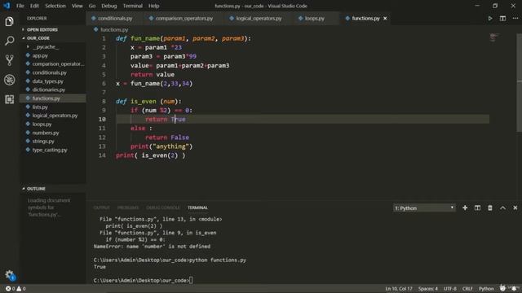Click Ln 10, Col 17 status entry
The height and width of the screenshot is (293, 522).
pyautogui.click(x=399, y=289)
